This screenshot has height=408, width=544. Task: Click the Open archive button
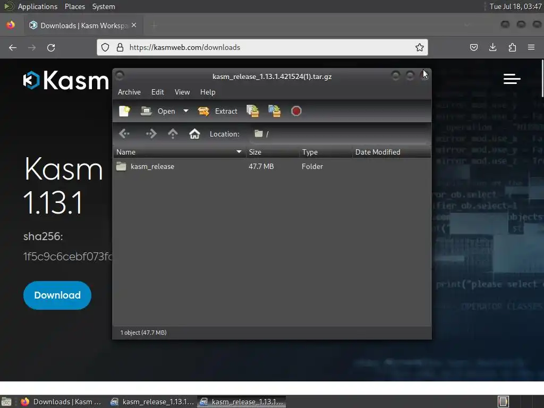click(158, 111)
